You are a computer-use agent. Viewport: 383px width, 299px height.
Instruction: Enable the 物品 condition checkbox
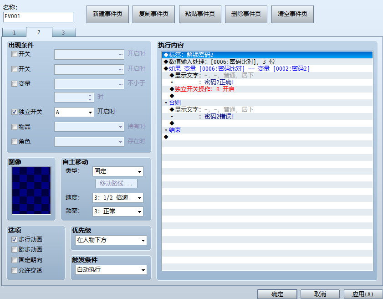tap(14, 127)
